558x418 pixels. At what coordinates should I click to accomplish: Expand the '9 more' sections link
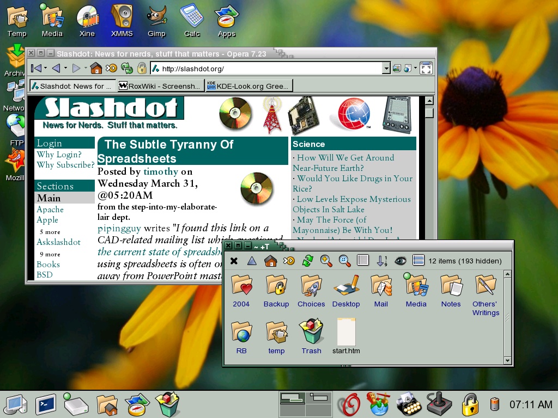tap(50, 254)
